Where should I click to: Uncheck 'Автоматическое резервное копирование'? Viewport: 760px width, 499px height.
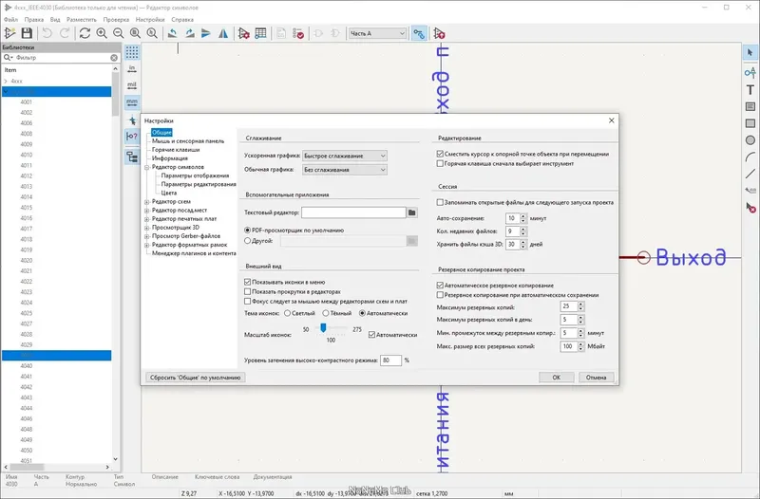tap(440, 286)
